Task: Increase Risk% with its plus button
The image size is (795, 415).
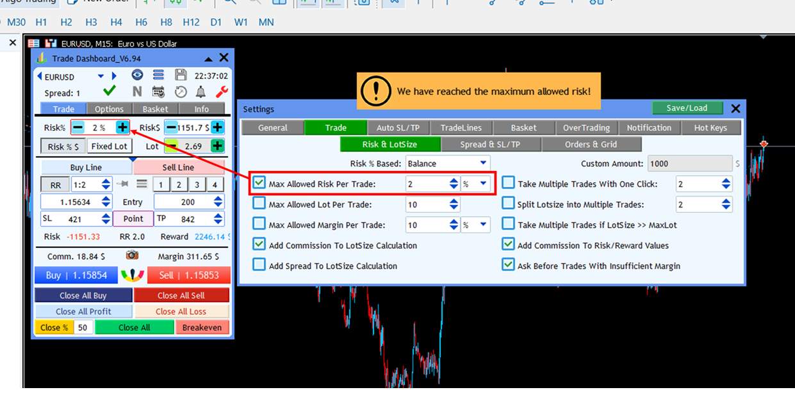Action: pos(122,127)
